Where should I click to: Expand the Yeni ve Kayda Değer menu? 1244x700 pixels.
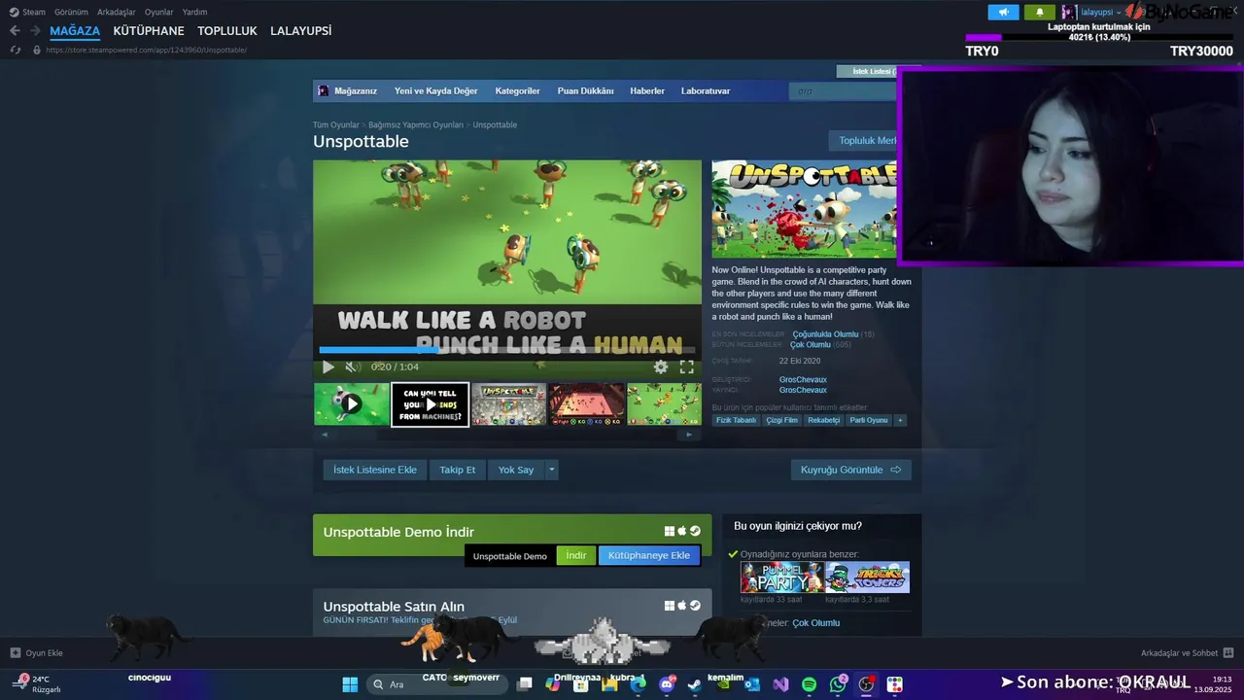436,90
